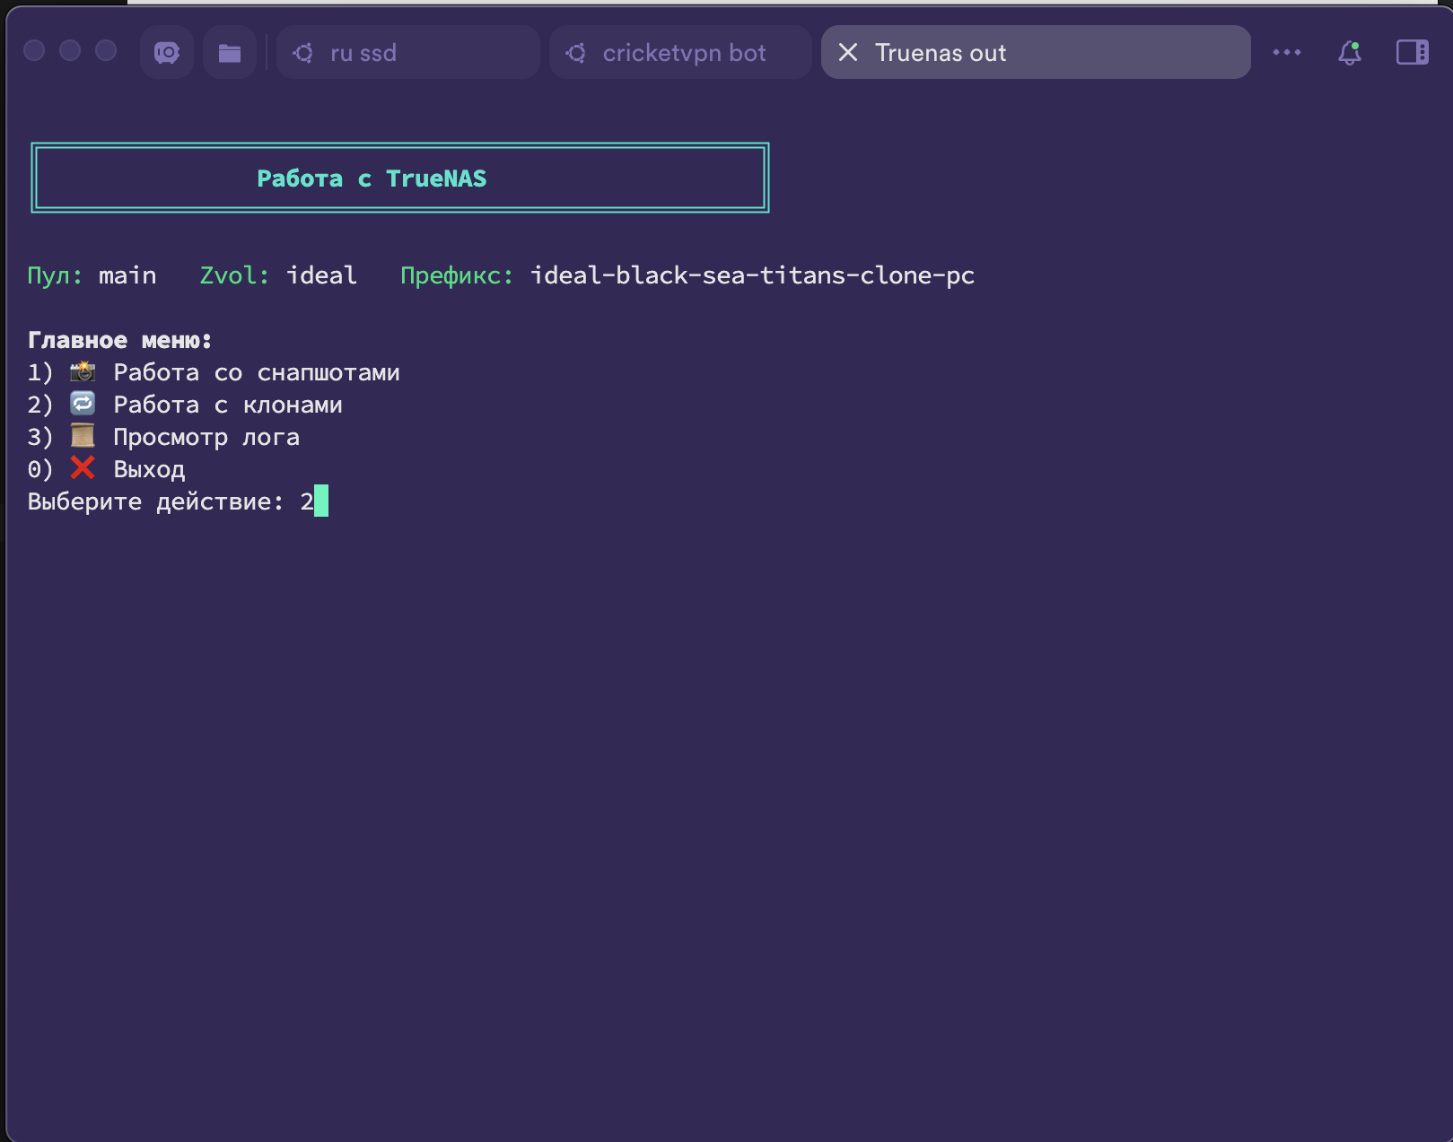This screenshot has width=1453, height=1142.
Task: Click the Ubuntu icon on ru ssd tab
Action: point(303,53)
